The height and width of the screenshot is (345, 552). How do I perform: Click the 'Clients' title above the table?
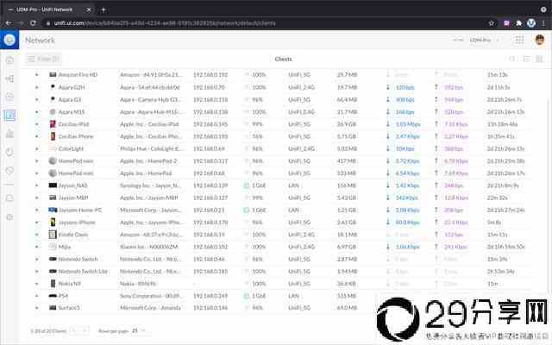coord(284,60)
